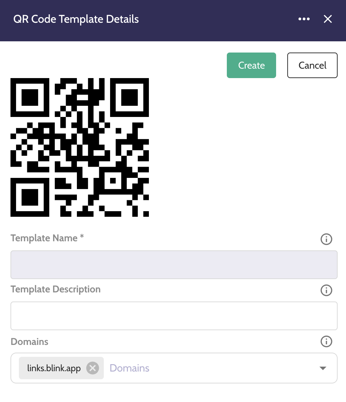Click the green Create button
Screen dimensions: 346x402
(x=251, y=65)
